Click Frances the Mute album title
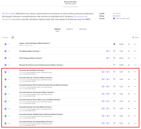Image resolution: width=141 pixels, height=129 pixels. pos(70,2)
